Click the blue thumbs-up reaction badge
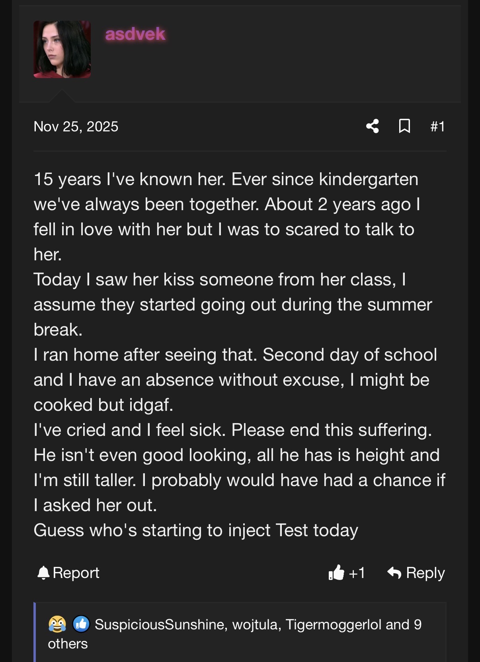480x662 pixels. (81, 624)
